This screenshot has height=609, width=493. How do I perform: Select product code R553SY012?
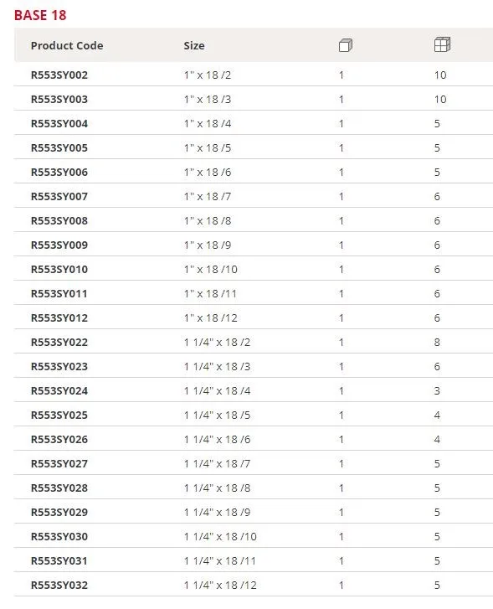click(x=59, y=318)
